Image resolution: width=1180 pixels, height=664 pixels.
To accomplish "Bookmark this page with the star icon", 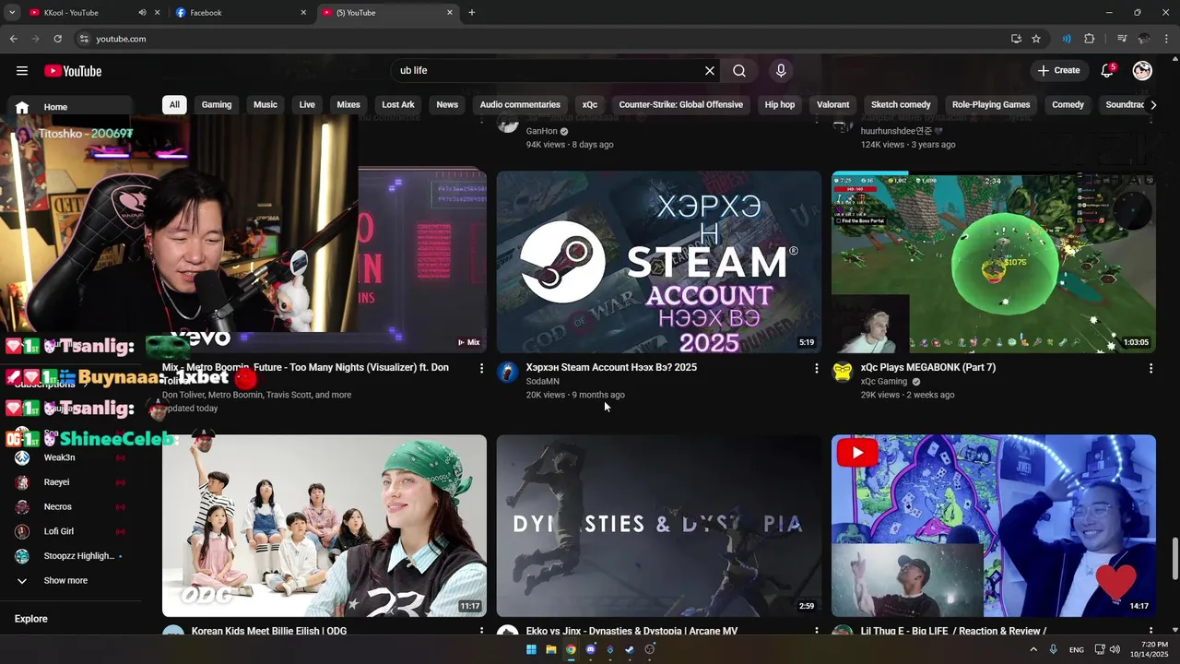I will tap(1036, 39).
